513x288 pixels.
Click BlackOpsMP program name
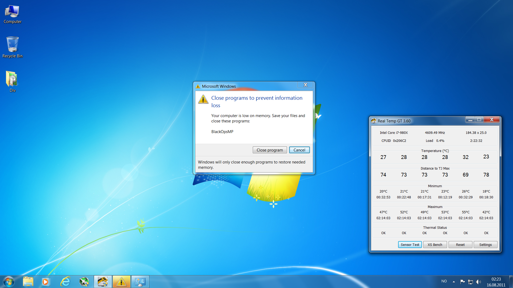click(x=222, y=132)
